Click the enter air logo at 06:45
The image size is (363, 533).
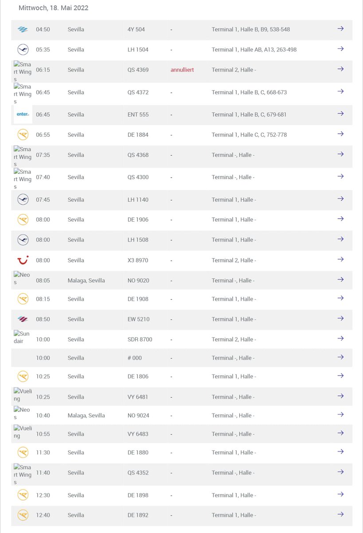pos(23,115)
